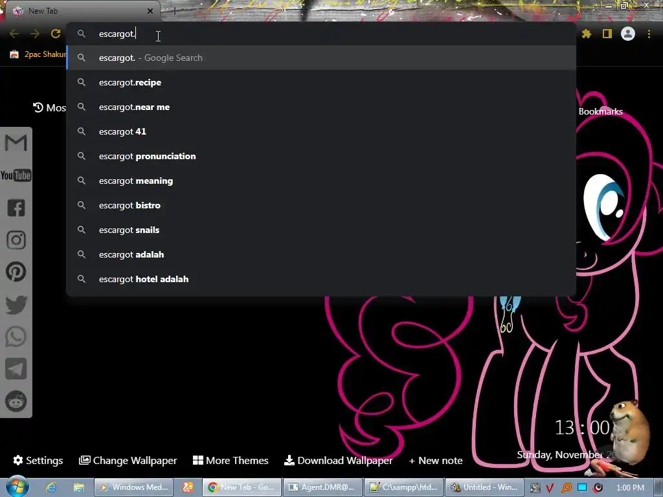Click the hamster character image
The width and height of the screenshot is (663, 497).
(630, 433)
